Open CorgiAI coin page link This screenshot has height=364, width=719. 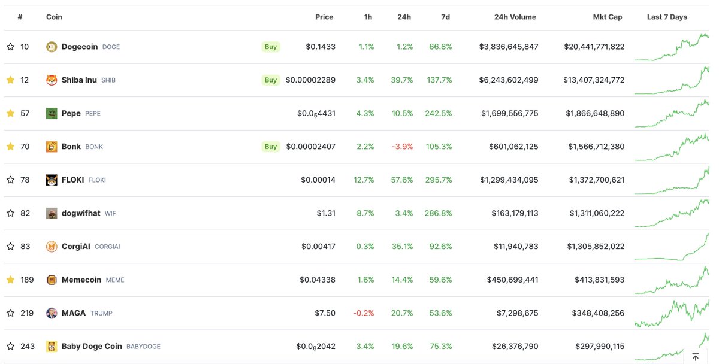[x=76, y=247]
